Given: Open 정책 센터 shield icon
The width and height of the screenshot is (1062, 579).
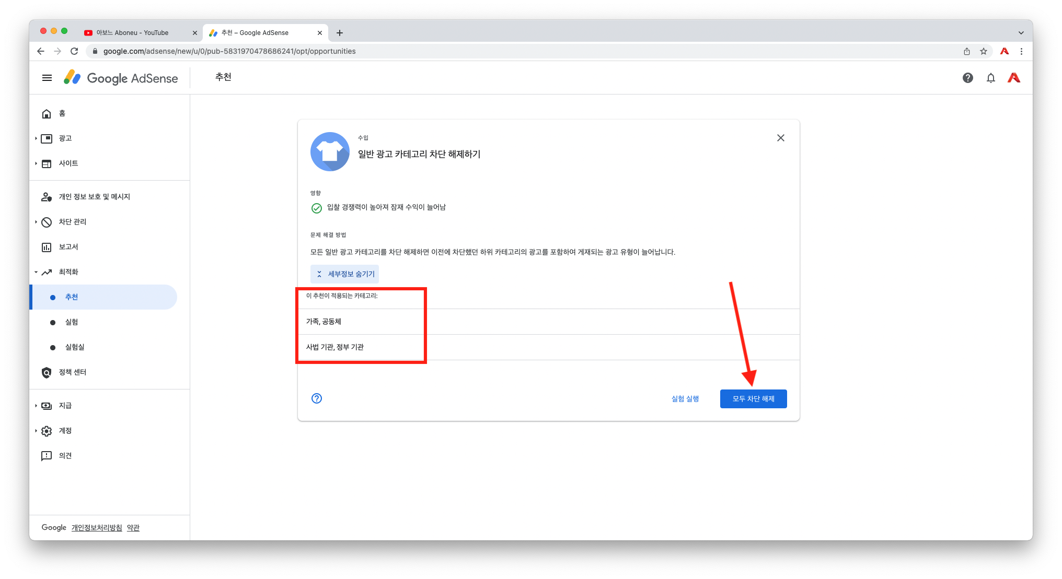Looking at the screenshot, I should click(x=47, y=372).
